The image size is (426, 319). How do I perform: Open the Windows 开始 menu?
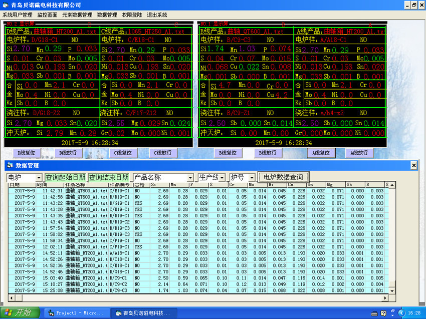(x=20, y=313)
